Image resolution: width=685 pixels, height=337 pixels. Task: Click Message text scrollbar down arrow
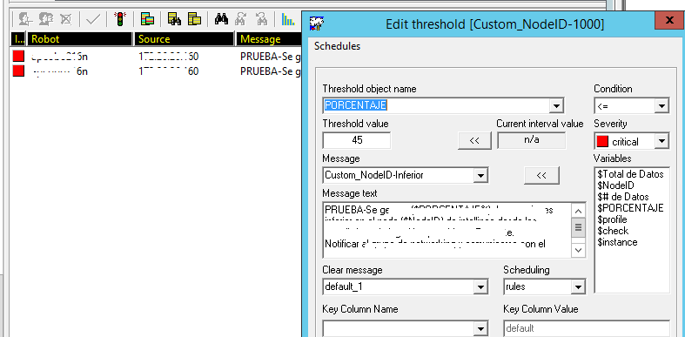(x=579, y=250)
